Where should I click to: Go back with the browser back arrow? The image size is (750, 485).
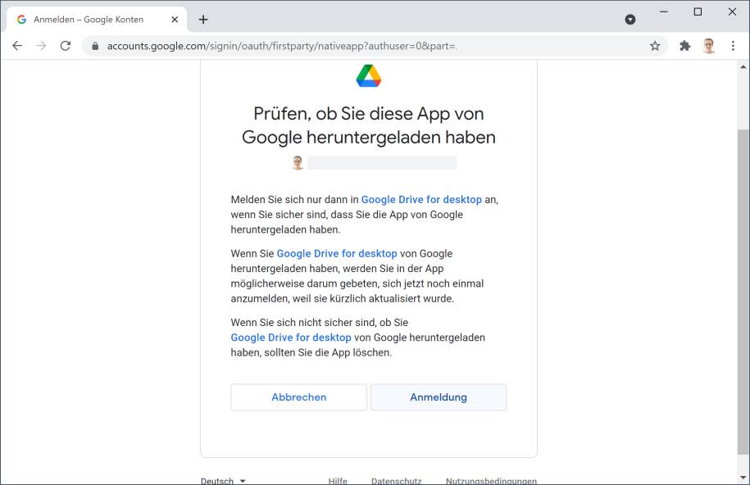click(x=17, y=46)
